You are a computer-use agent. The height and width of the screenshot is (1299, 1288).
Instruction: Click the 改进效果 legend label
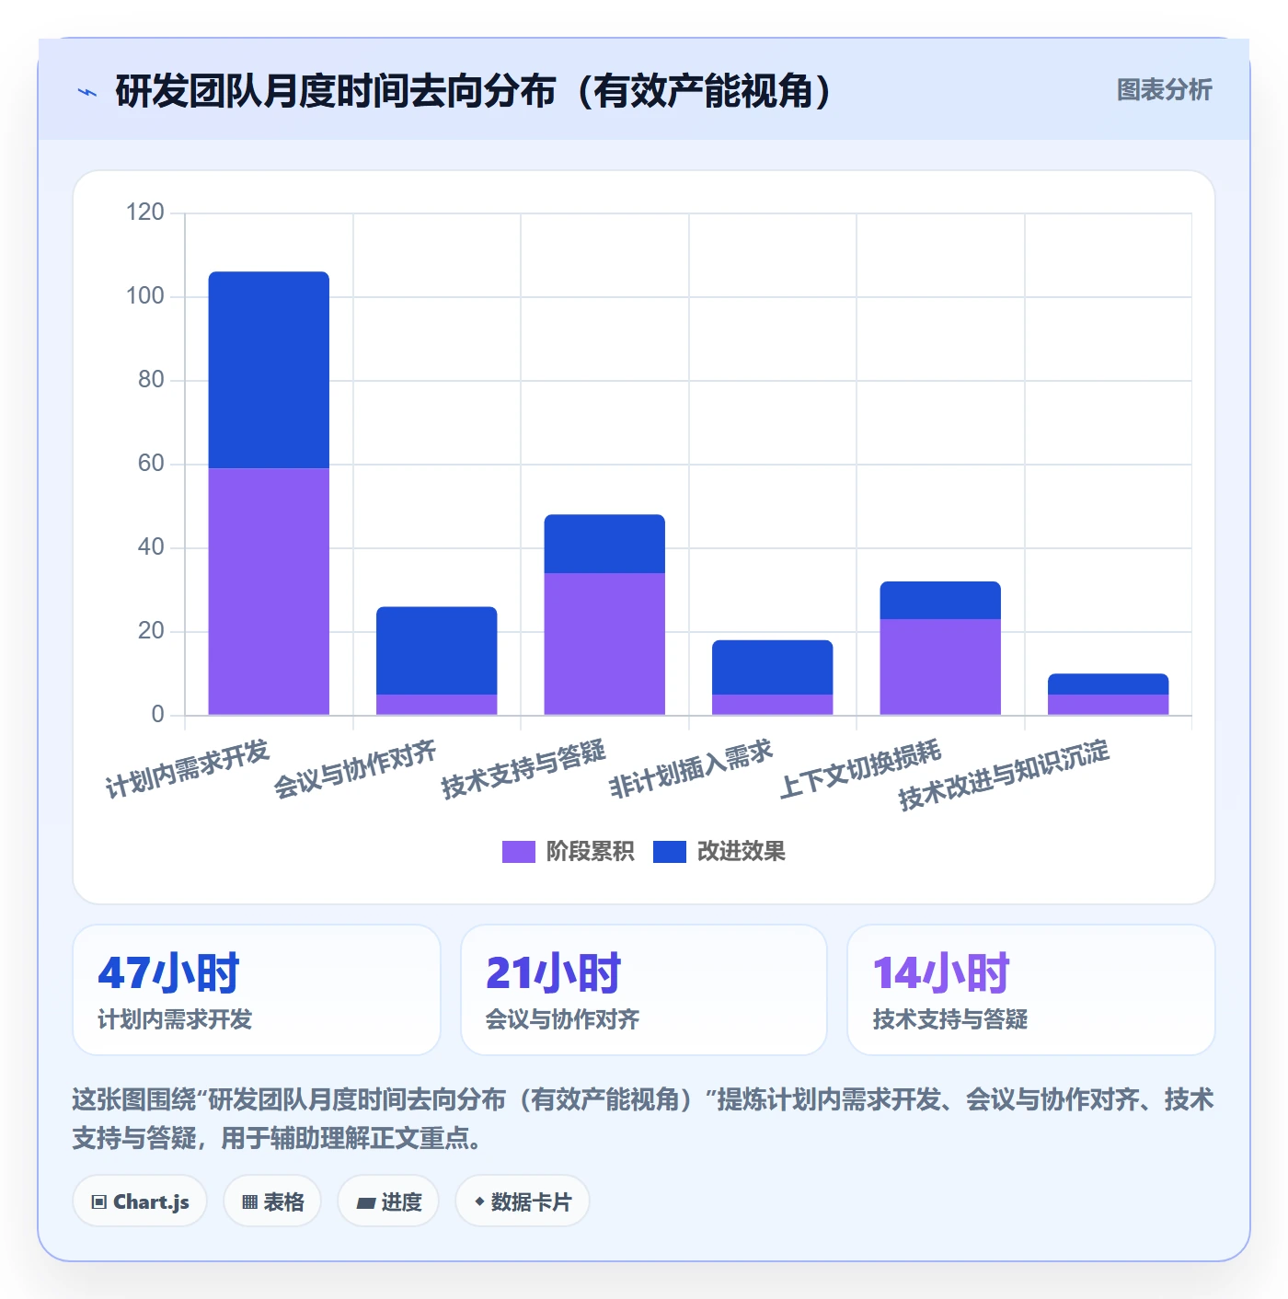[x=741, y=852]
